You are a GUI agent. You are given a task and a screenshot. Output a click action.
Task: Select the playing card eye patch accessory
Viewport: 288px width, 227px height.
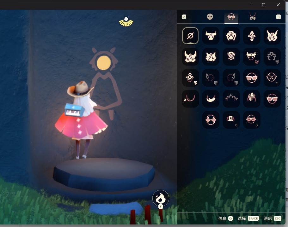231,120
